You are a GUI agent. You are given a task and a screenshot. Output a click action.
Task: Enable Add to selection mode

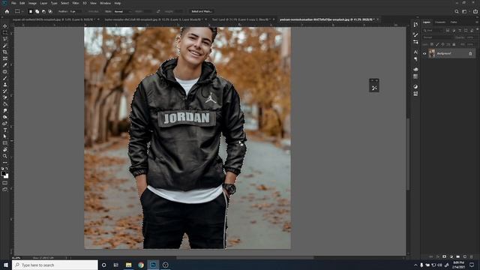coord(37,11)
